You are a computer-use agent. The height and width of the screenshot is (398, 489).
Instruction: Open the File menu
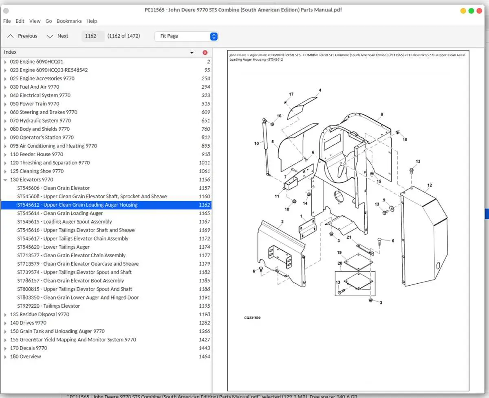pyautogui.click(x=7, y=21)
